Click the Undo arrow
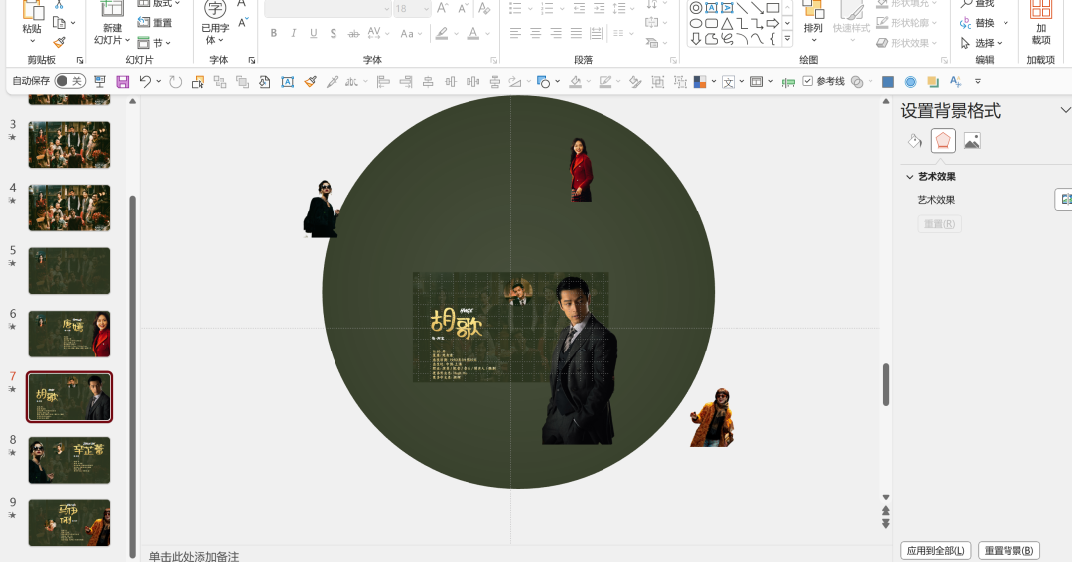This screenshot has height=562, width=1072. tap(144, 82)
